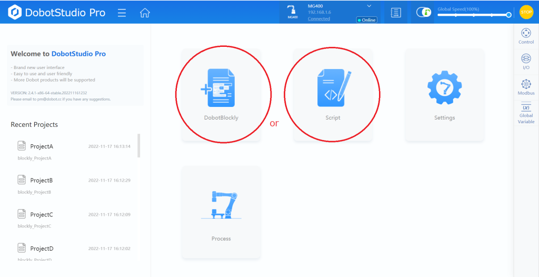The width and height of the screenshot is (539, 277).
Task: Open the log panel icon
Action: (396, 13)
